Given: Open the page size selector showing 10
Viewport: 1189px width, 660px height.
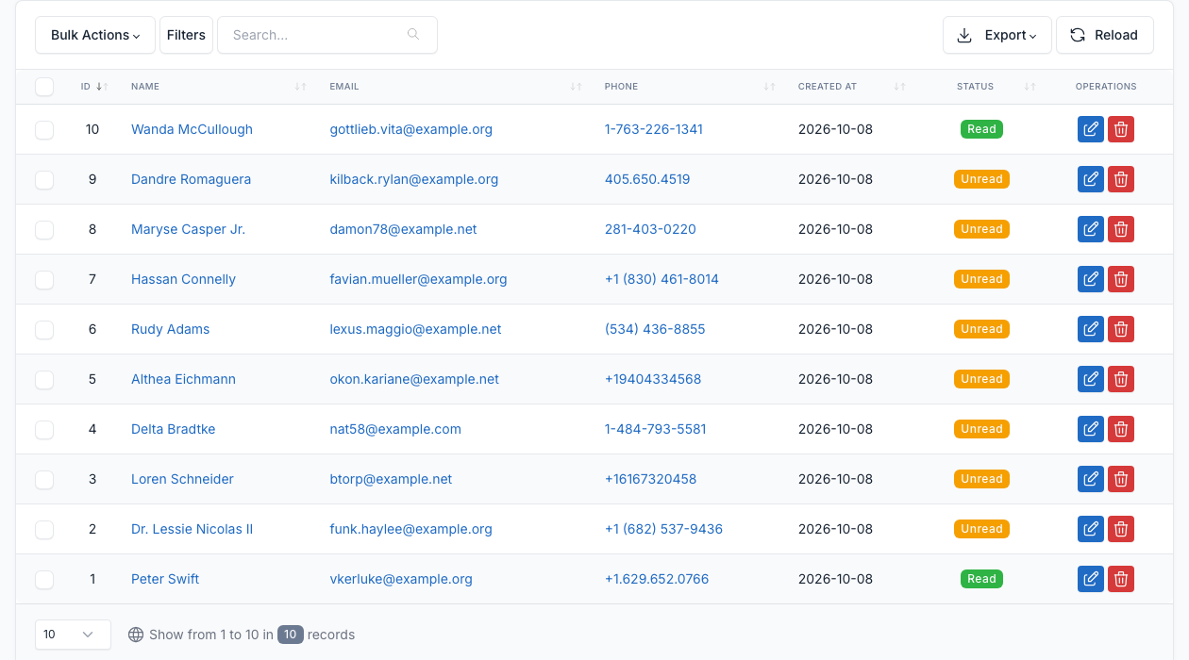Looking at the screenshot, I should (x=73, y=635).
